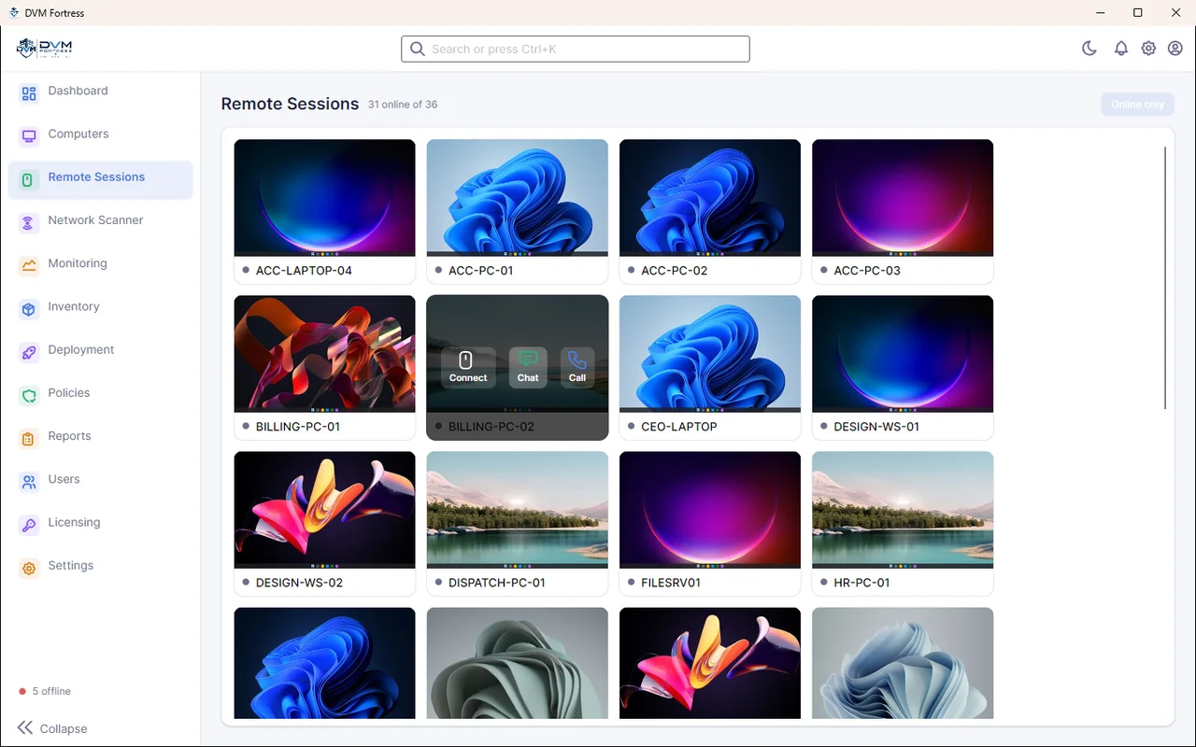Click the ACC-PC-02 label
The image size is (1196, 747).
(x=675, y=271)
